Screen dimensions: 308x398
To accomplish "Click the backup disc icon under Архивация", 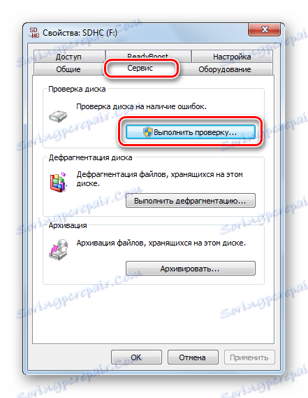I will pos(59,250).
